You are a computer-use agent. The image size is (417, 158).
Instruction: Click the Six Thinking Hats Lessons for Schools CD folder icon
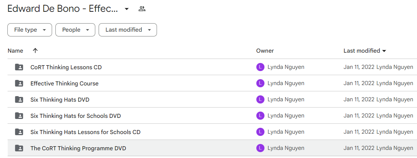pyautogui.click(x=19, y=132)
